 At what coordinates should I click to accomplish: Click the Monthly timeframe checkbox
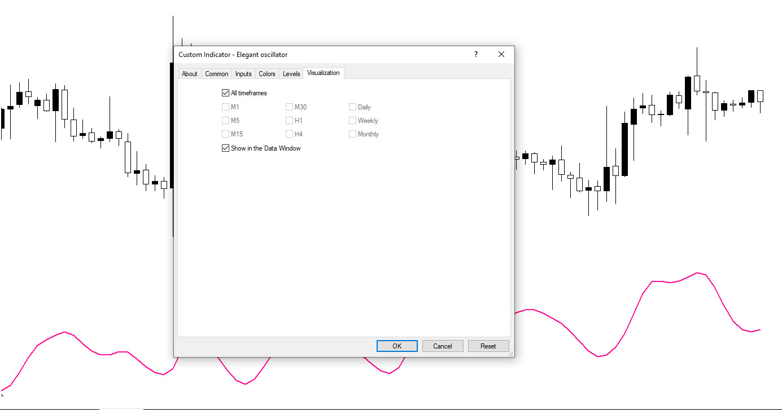pyautogui.click(x=352, y=134)
